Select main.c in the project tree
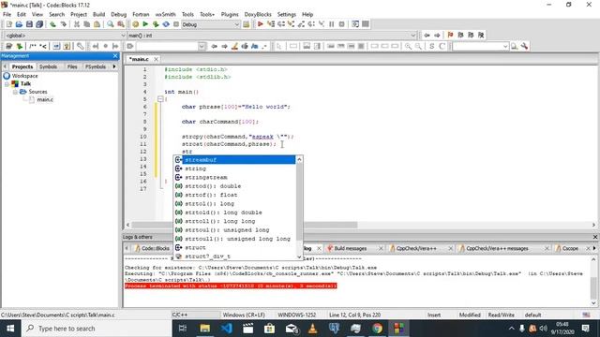600x337 pixels. pos(45,100)
